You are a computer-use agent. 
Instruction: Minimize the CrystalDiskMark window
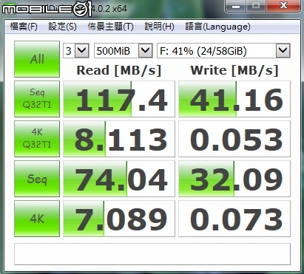(x=236, y=5)
